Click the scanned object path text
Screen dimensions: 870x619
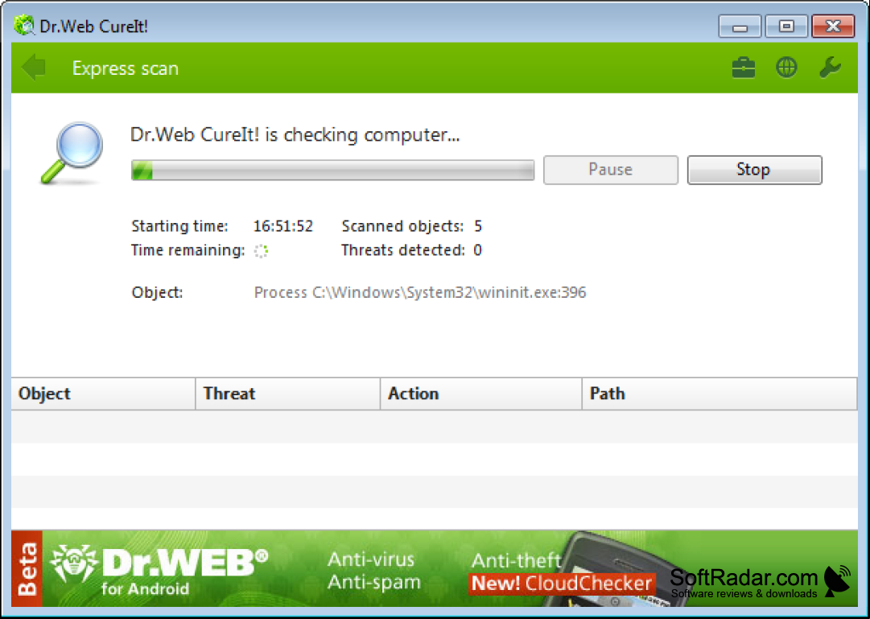(420, 292)
